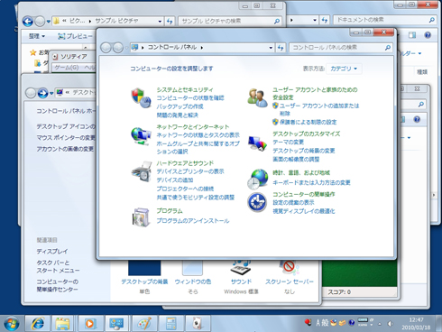Click Taskbar and Start Menu sidebar link
Image resolution: width=442 pixels, height=332 pixels.
coord(58,266)
